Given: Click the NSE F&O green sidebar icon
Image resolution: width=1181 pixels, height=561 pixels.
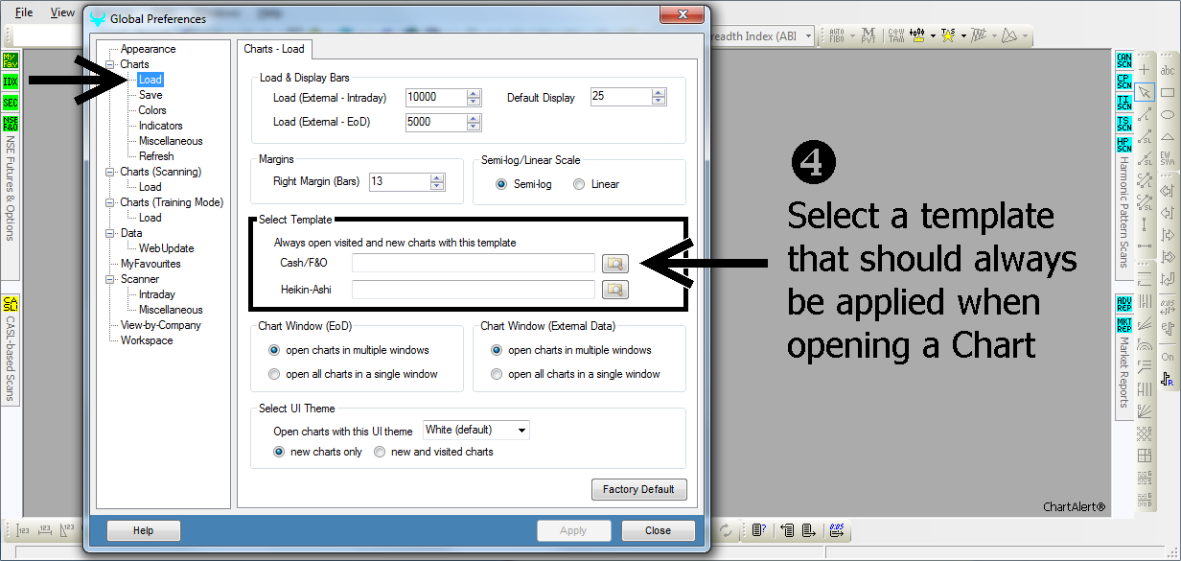Looking at the screenshot, I should pos(11,124).
